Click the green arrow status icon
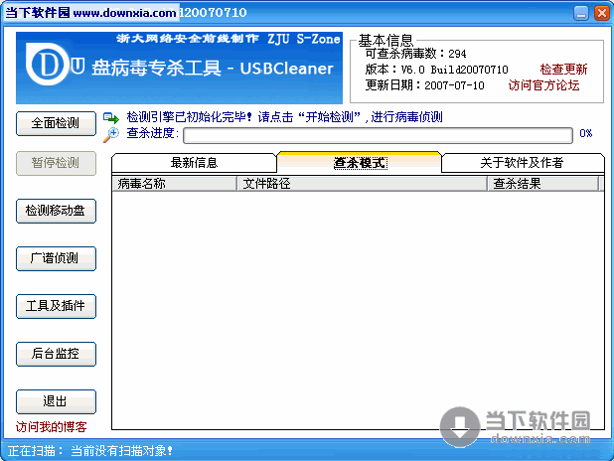This screenshot has width=614, height=461. (x=111, y=117)
